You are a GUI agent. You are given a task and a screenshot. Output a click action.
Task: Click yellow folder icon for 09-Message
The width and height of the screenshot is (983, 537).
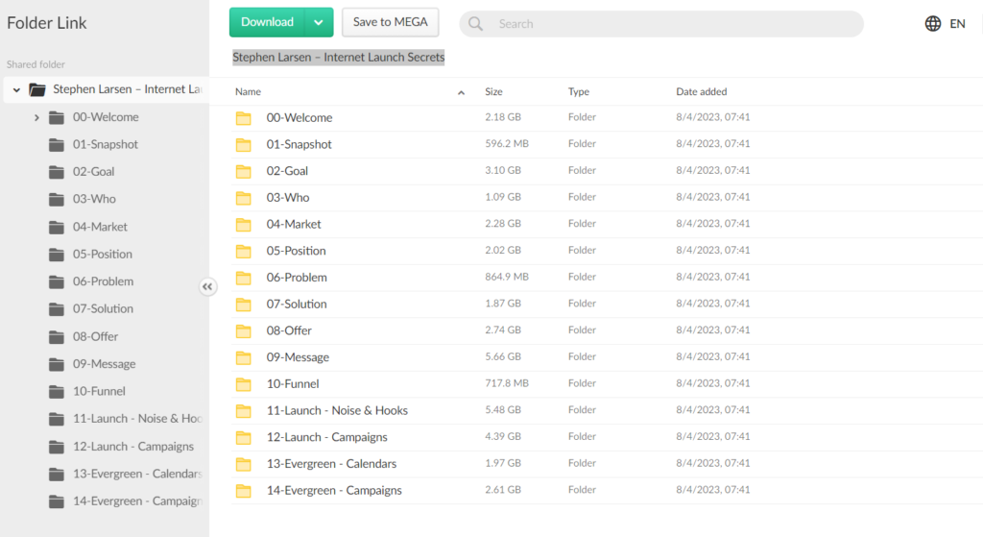click(x=244, y=357)
